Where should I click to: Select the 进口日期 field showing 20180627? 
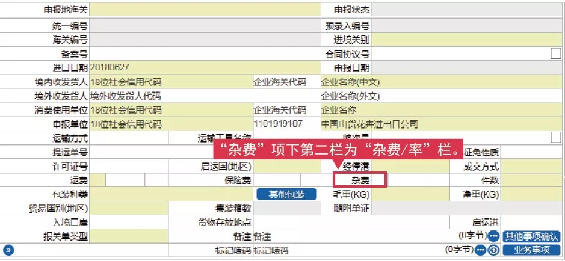pos(205,68)
